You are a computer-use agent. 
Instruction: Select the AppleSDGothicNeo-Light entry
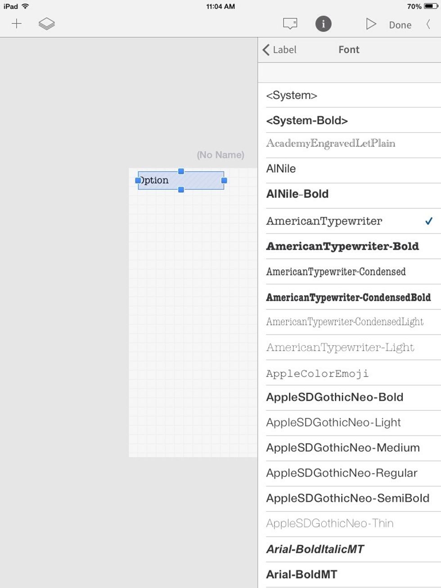pos(333,422)
